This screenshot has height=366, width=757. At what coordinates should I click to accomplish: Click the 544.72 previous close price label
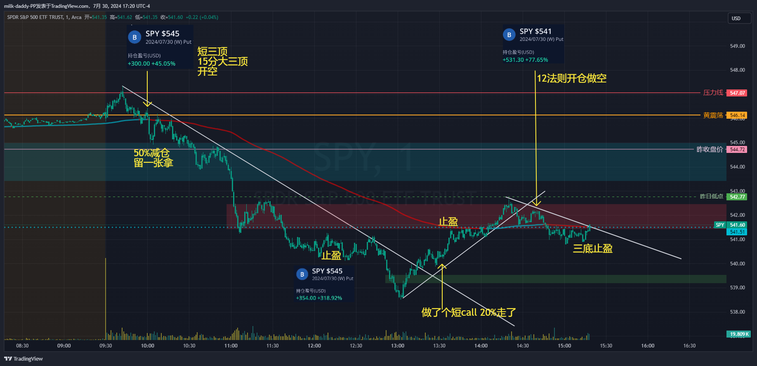pyautogui.click(x=737, y=150)
